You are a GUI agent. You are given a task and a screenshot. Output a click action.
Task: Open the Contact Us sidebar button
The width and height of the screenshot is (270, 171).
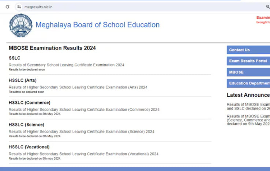(248, 50)
